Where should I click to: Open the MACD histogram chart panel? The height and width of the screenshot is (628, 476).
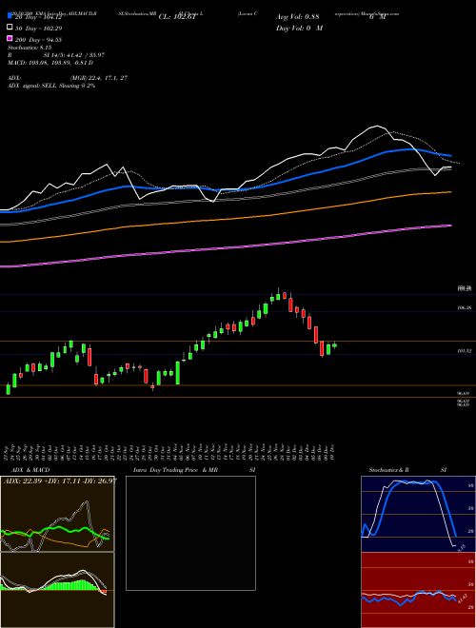click(x=57, y=590)
